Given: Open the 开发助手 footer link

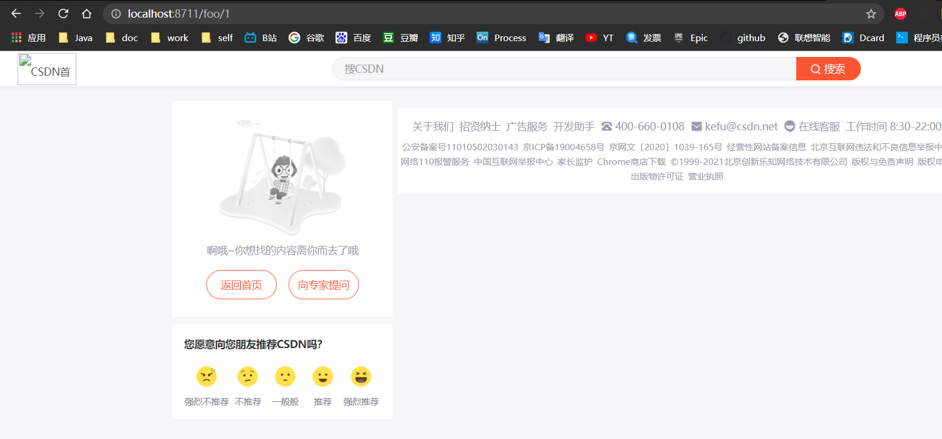Looking at the screenshot, I should point(574,126).
